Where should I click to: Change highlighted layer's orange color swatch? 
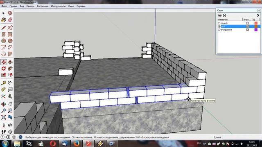point(256,27)
